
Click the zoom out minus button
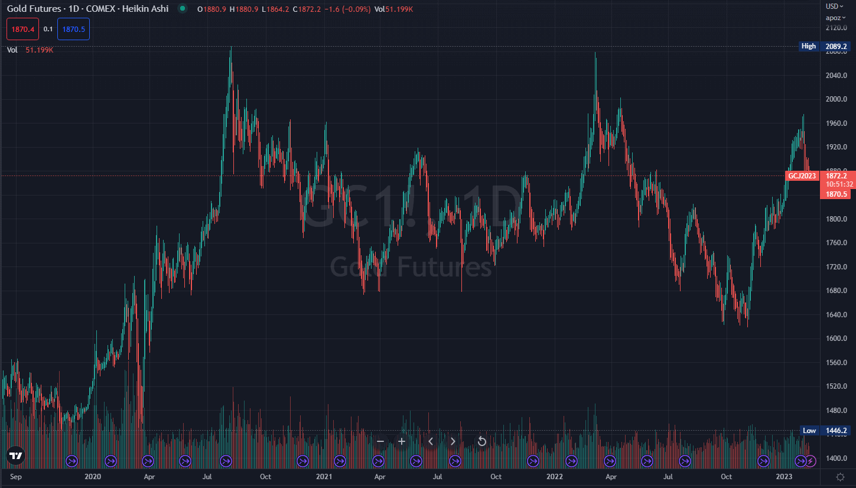click(380, 441)
